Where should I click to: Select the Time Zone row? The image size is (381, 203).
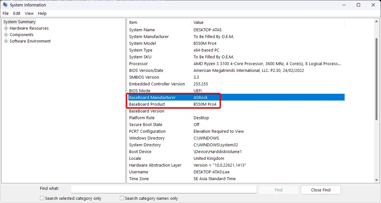click(236, 179)
